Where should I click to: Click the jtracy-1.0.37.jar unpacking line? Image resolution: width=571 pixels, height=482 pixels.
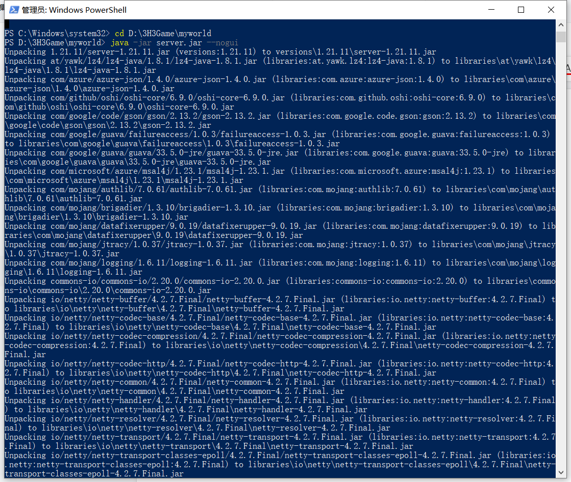pos(280,249)
